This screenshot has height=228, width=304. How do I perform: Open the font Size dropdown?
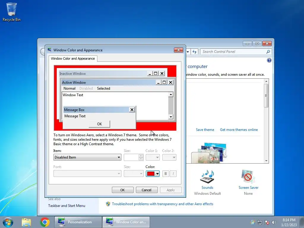(134, 173)
